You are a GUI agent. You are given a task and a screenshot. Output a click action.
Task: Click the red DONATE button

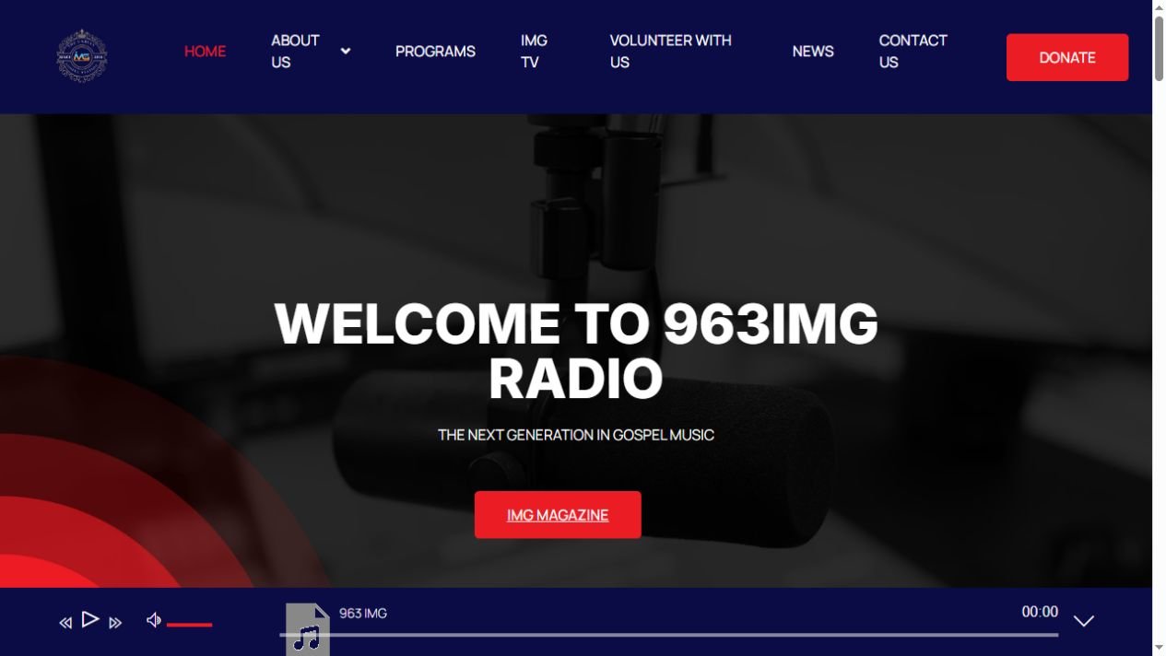click(x=1067, y=57)
